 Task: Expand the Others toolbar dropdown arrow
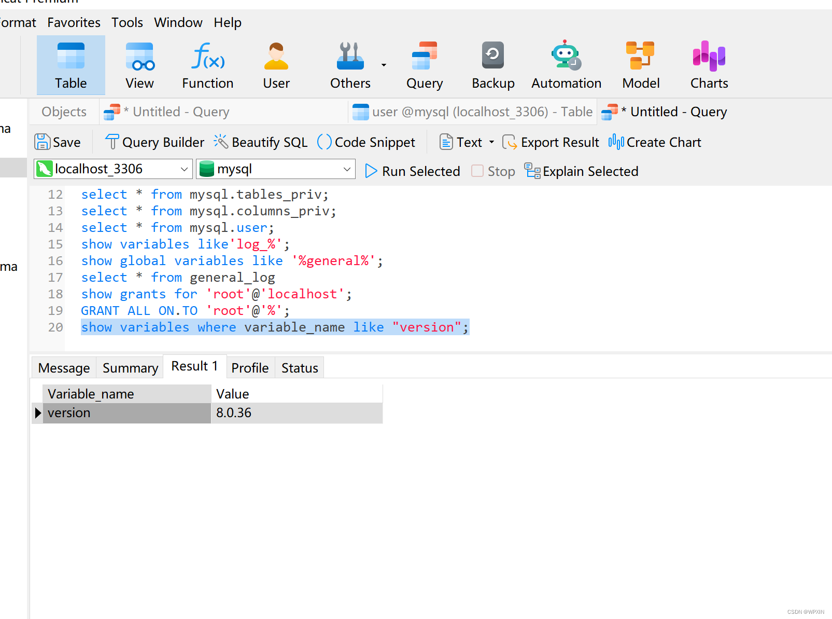click(384, 65)
